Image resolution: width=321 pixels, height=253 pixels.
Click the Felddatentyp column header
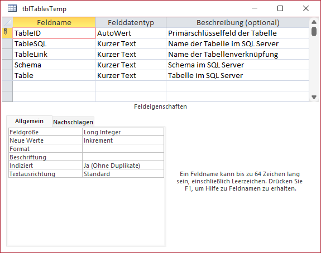[131, 22]
